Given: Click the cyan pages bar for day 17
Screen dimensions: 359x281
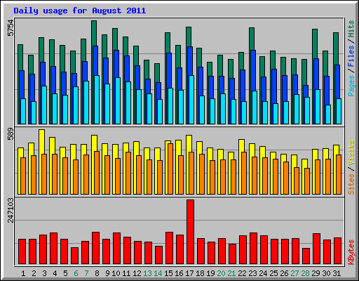Looking at the screenshot, I should (191, 100).
